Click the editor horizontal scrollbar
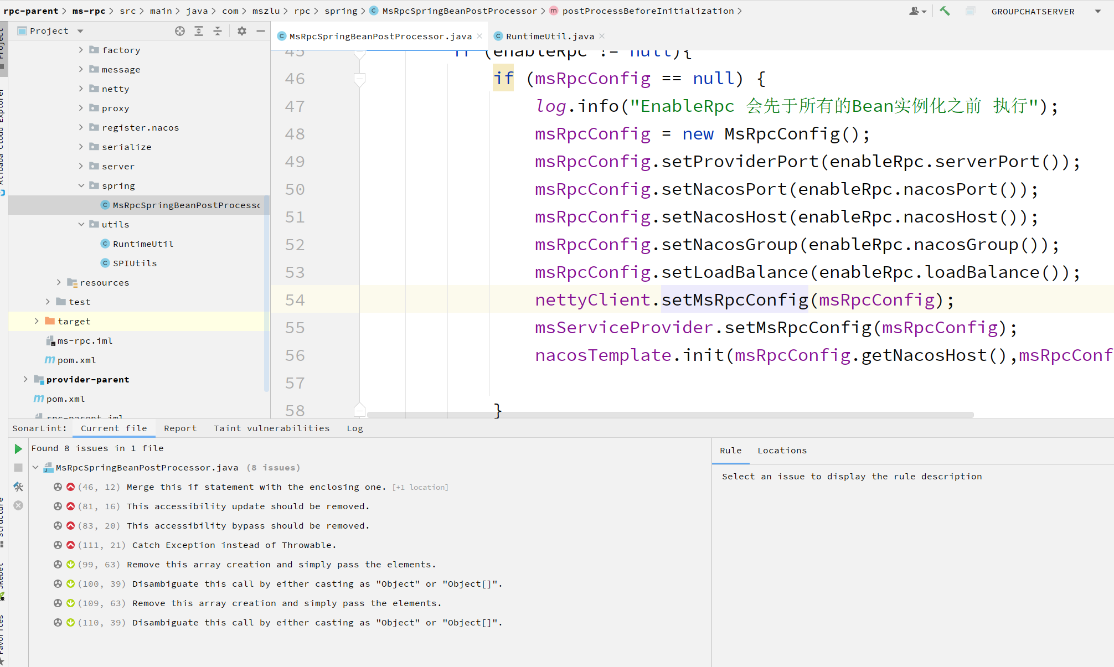This screenshot has width=1114, height=667. coord(670,415)
